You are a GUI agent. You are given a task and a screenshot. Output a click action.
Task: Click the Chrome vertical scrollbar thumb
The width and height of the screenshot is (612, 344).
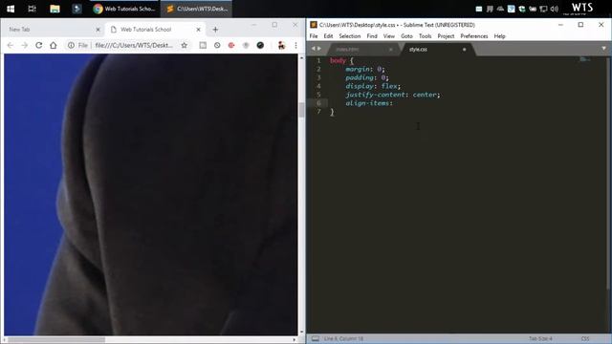click(x=301, y=110)
